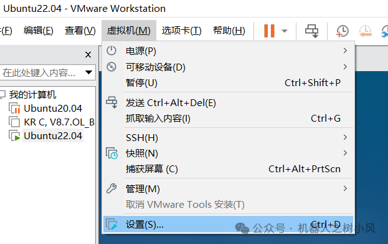Select Ubuntu20.04 in the library tree

pyautogui.click(x=53, y=109)
